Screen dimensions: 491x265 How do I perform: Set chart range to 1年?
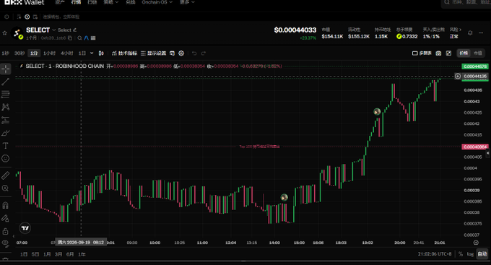coord(82,254)
